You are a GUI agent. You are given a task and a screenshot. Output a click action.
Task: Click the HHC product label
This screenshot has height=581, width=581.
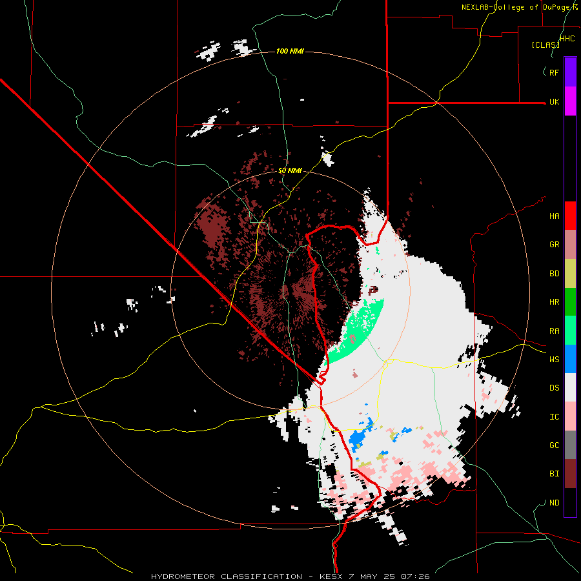(567, 39)
